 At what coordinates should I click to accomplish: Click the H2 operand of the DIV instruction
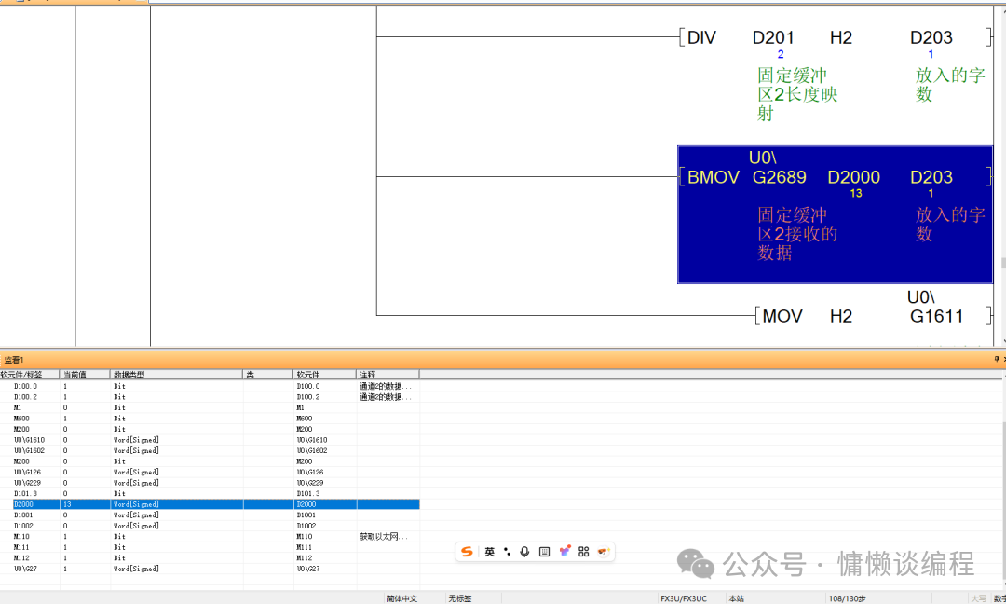coord(840,38)
